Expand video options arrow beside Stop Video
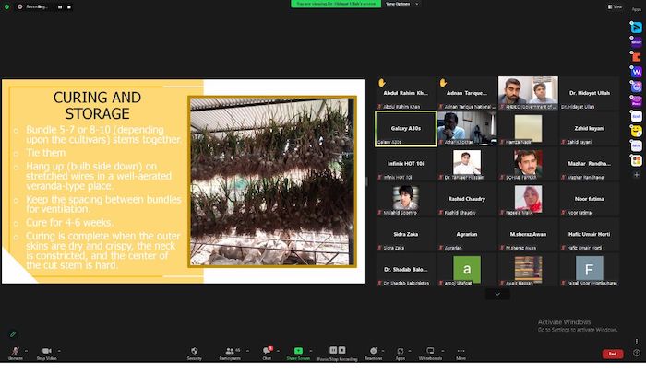This screenshot has width=646, height=384. (x=60, y=350)
